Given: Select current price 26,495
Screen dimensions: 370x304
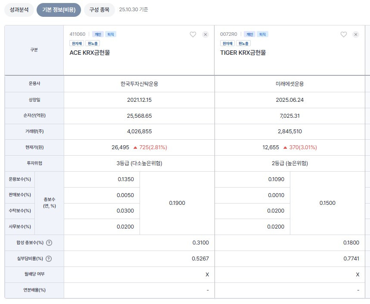Looking at the screenshot, I should (x=120, y=147).
